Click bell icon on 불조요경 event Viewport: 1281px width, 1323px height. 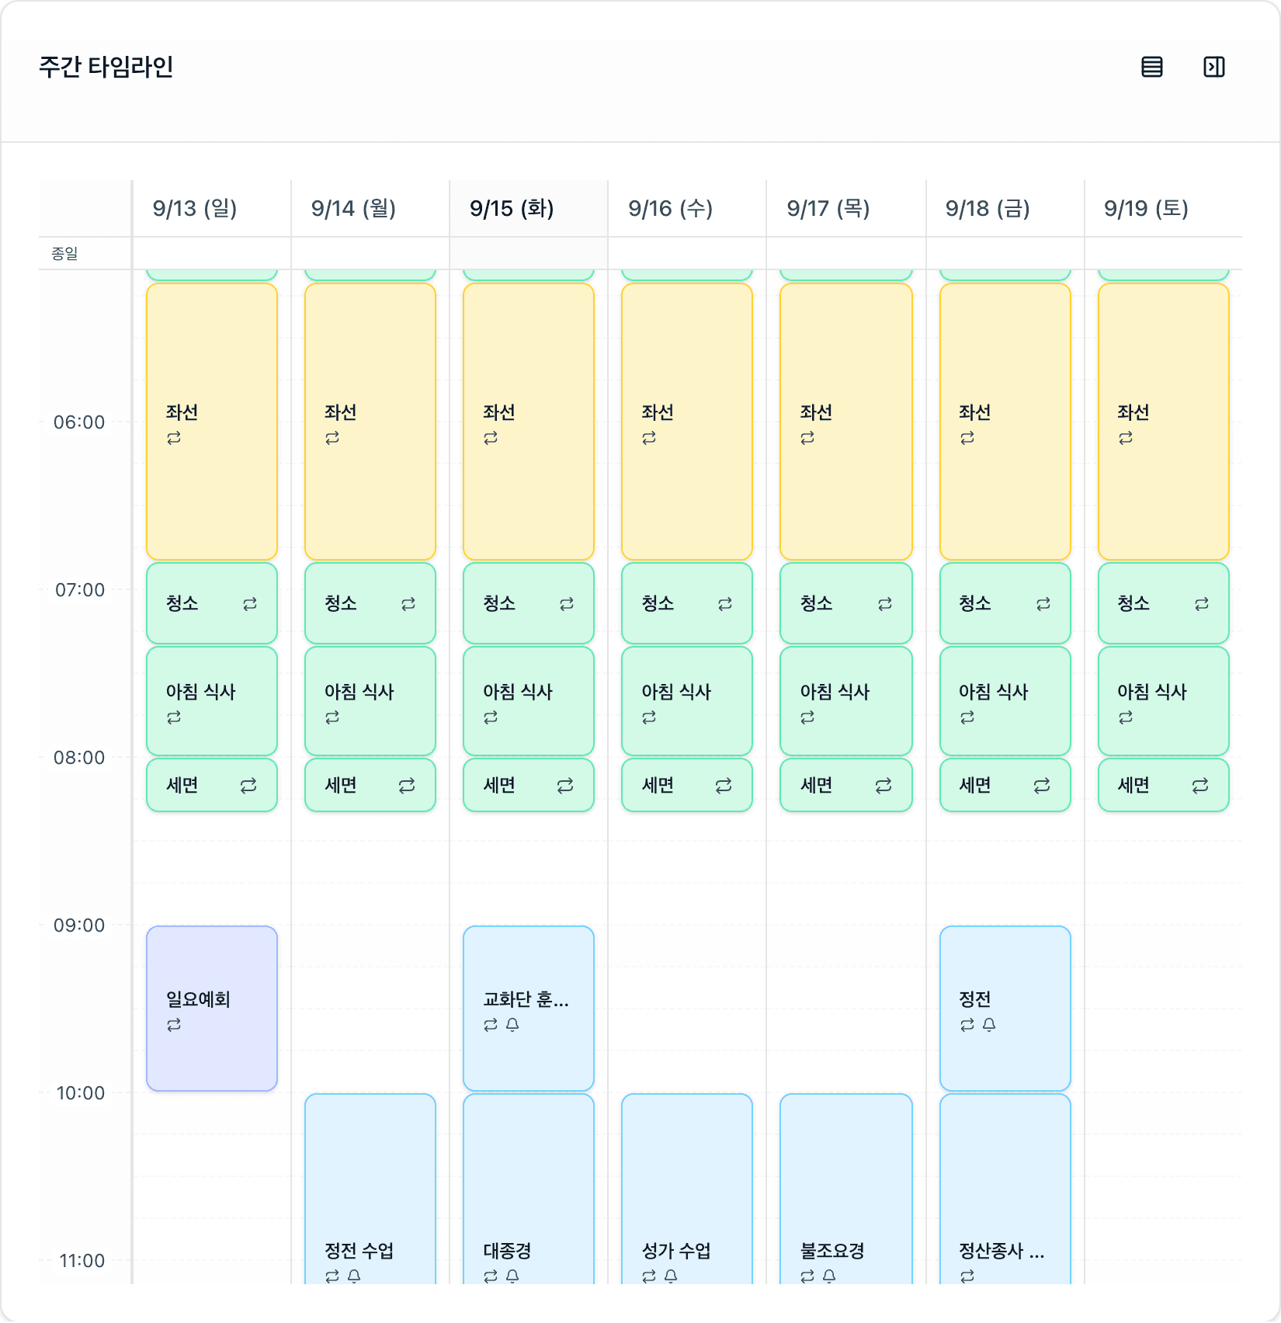click(829, 1276)
